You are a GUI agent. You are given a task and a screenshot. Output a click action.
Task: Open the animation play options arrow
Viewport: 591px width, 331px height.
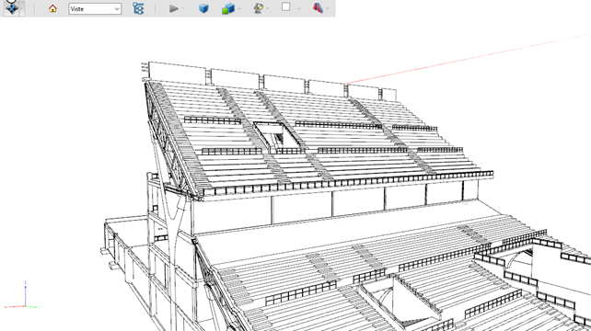183,8
